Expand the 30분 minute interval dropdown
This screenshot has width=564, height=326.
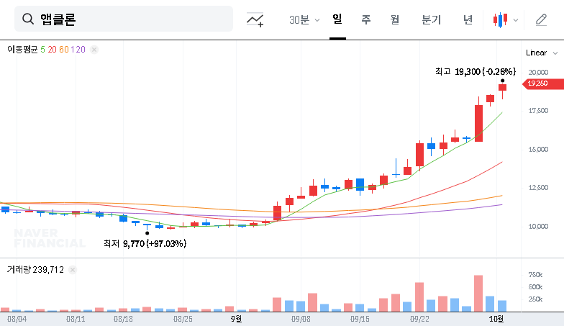click(304, 20)
